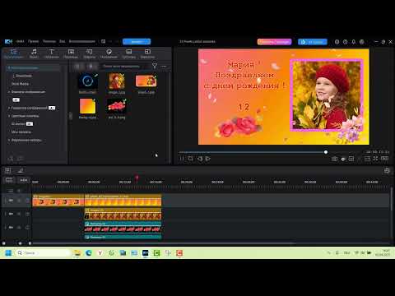Open the Файл menu

click(21, 41)
